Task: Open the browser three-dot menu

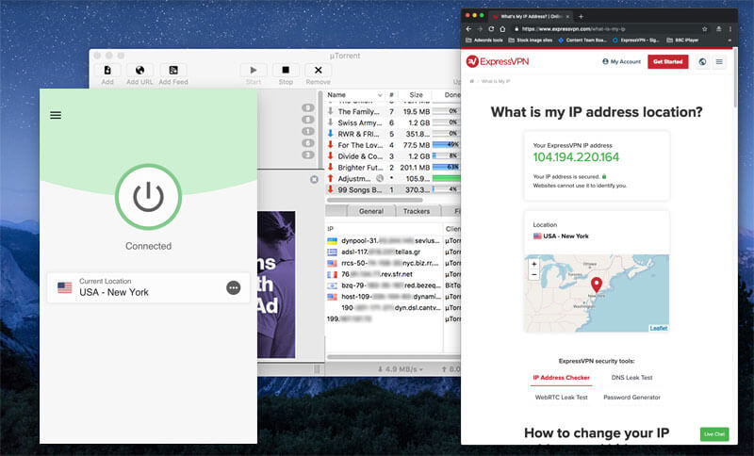Action: [x=729, y=29]
